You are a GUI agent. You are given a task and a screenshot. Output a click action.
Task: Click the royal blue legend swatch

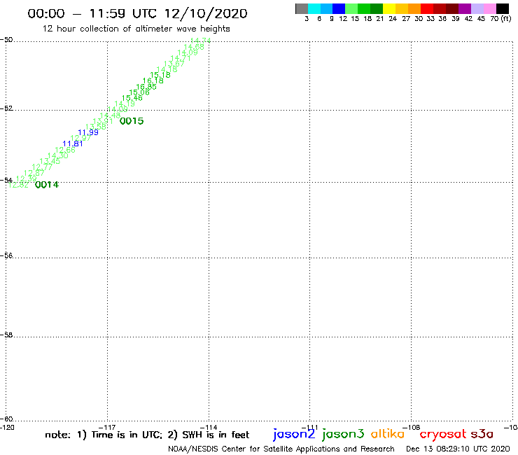339,8
